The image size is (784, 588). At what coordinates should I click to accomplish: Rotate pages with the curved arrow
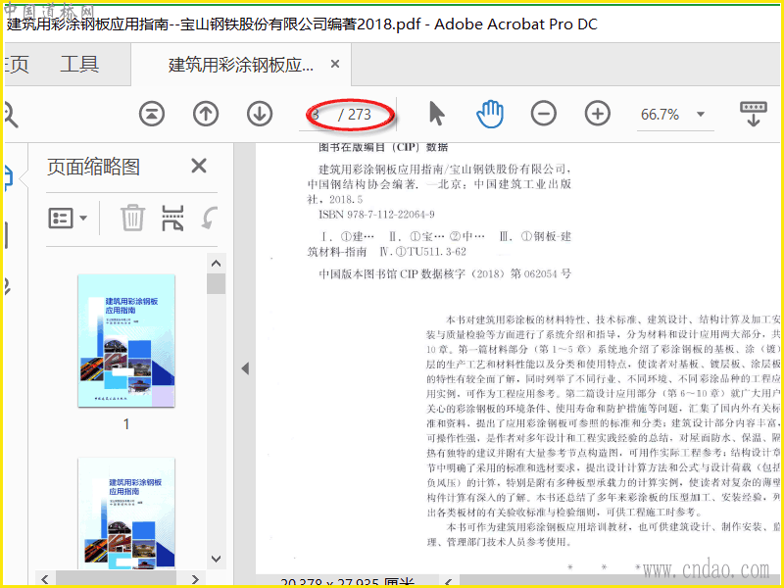click(x=209, y=219)
